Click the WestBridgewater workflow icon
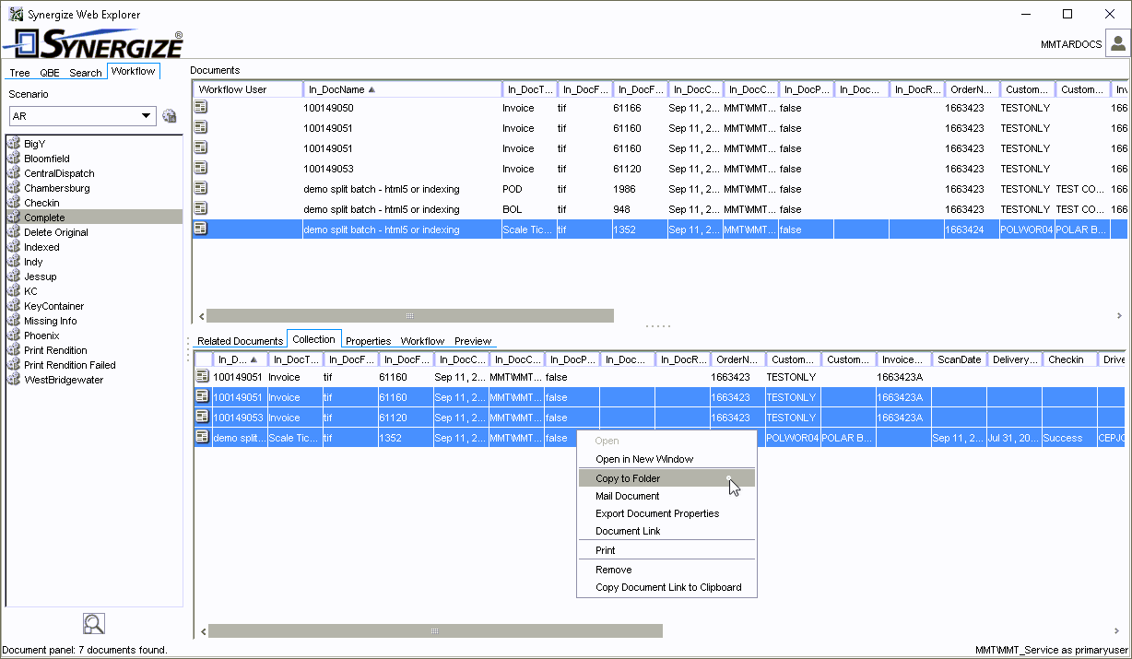The height and width of the screenshot is (659, 1132). [14, 380]
